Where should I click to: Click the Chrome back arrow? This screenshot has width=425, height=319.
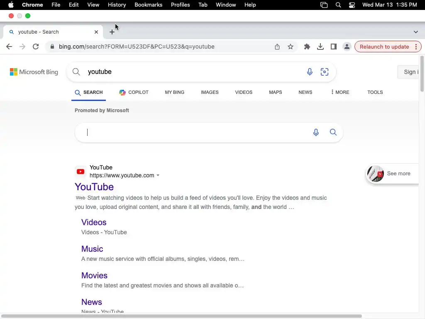(x=9, y=47)
